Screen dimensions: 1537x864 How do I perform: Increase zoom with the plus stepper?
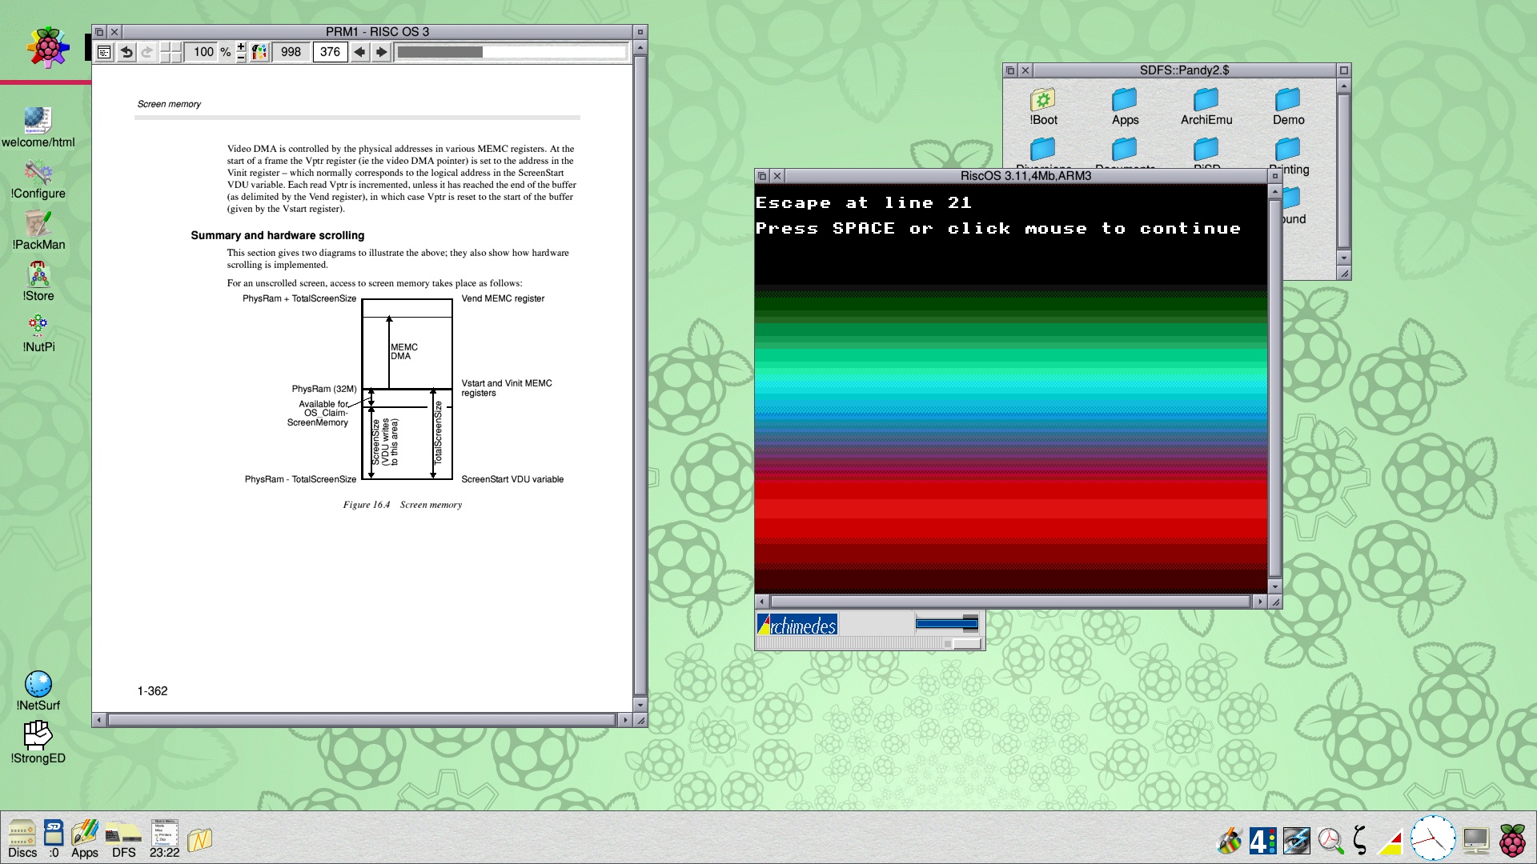click(x=241, y=46)
